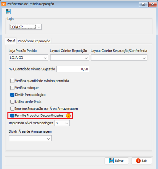Select the Geral tab
158x169 pixels.
[x=11, y=41]
